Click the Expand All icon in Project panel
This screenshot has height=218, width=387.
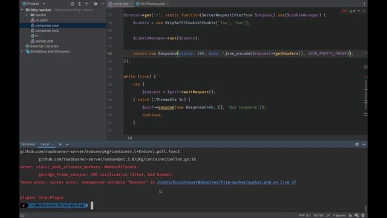[79, 4]
